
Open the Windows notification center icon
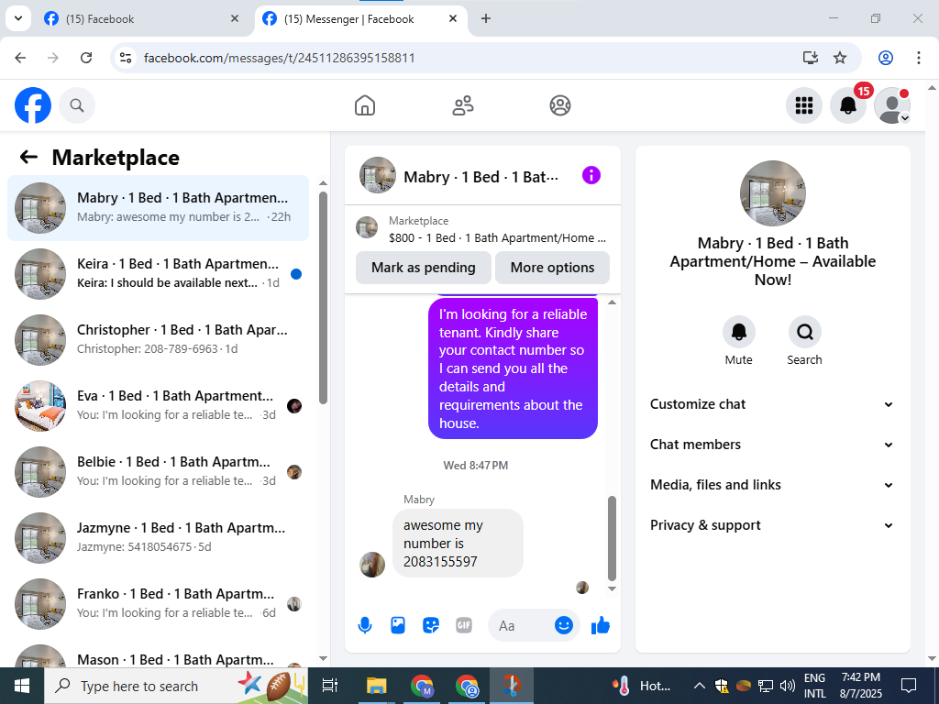point(909,686)
